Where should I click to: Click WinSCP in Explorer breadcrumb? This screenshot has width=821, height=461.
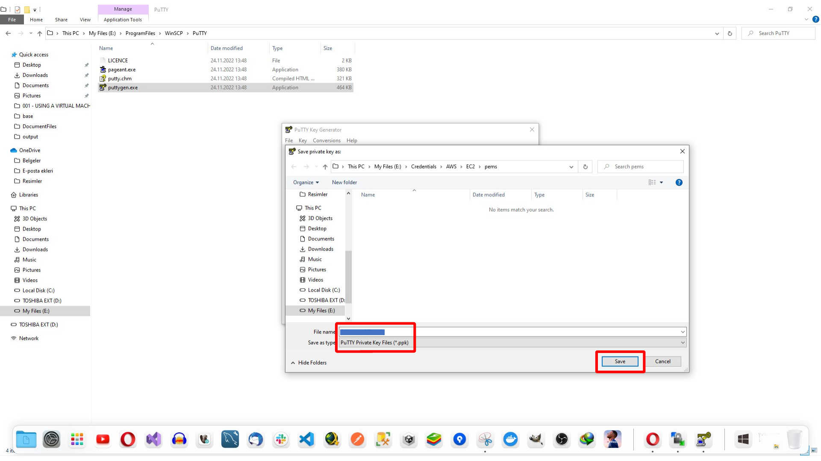pos(174,33)
